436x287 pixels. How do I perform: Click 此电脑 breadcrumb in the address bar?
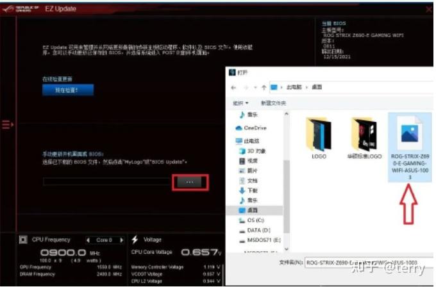(294, 87)
